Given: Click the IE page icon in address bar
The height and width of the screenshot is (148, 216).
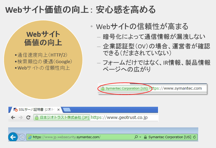Looking at the screenshot, I should tap(30, 137).
